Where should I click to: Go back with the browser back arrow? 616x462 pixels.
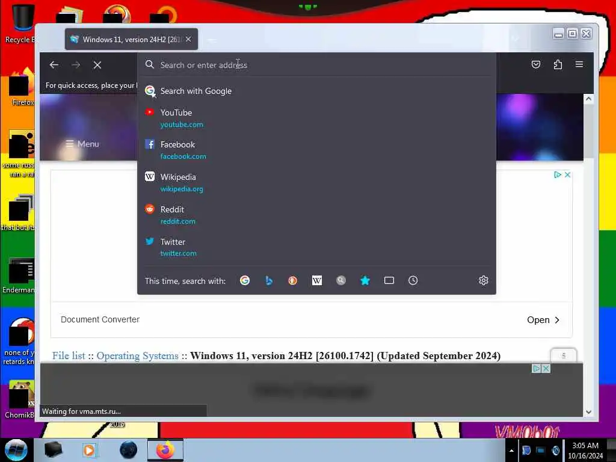pyautogui.click(x=54, y=65)
